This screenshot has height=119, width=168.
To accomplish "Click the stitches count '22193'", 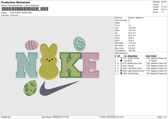I will (x=164, y=2).
